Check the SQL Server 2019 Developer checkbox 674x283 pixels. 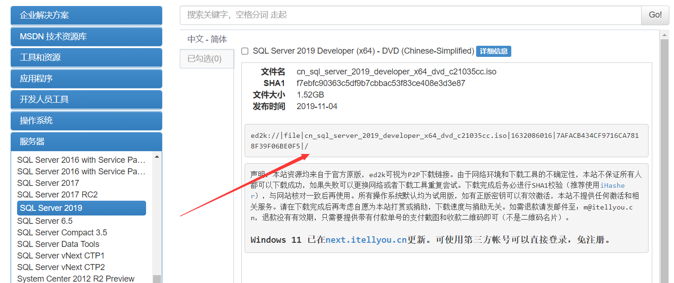[245, 51]
